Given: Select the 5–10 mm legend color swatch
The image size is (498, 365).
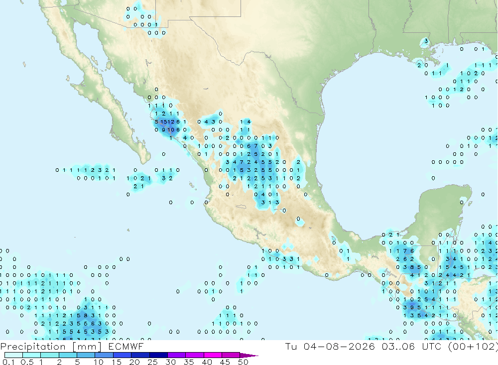Looking at the screenshot, I should coord(86,355).
